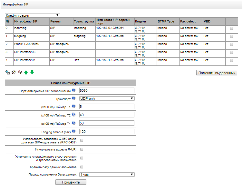The image size is (243, 188).
Task: Select the outgoing interface row name
Action: pos(20,36)
